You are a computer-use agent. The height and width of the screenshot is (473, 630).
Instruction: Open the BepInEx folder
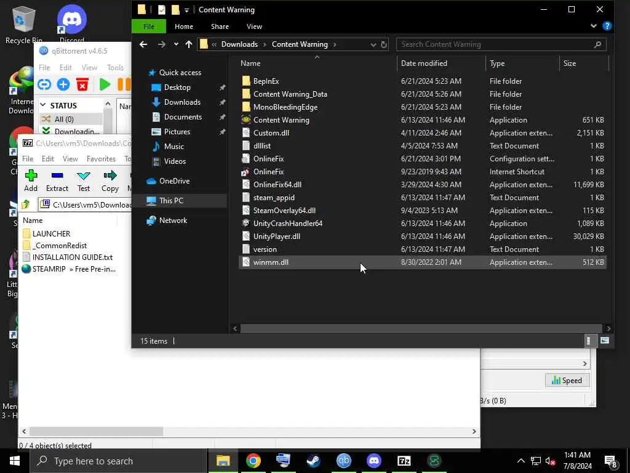(x=266, y=81)
